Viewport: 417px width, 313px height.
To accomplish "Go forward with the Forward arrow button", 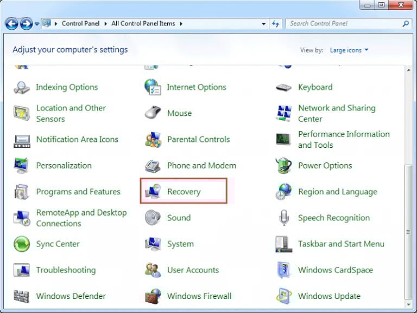I will [x=27, y=24].
